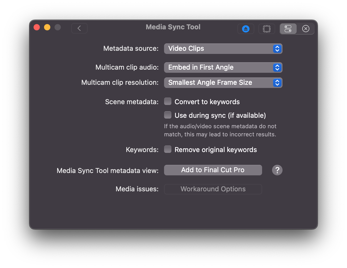347x268 pixels.
Task: Click Add to Final Cut Pro button
Action: click(213, 170)
